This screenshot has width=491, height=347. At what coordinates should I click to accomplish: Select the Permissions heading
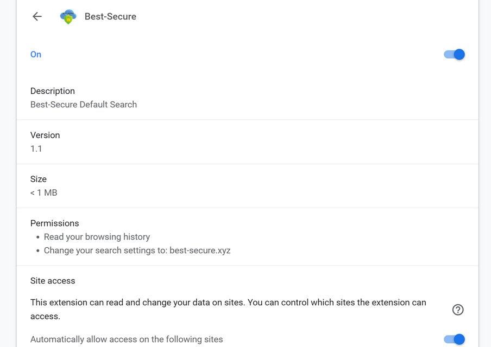55,223
